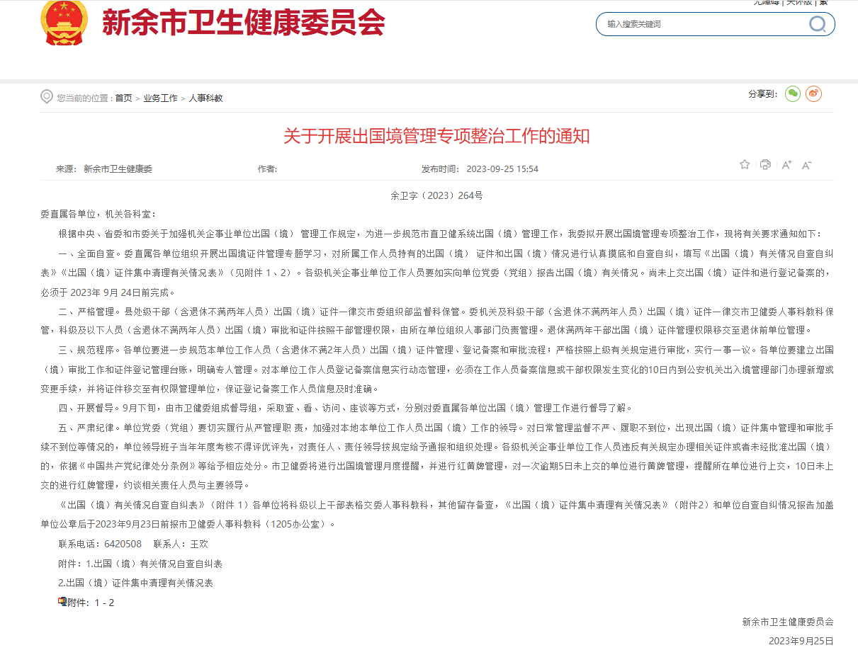This screenshot has height=650, width=858.
Task: Increase font size with A+ icon
Action: [786, 165]
